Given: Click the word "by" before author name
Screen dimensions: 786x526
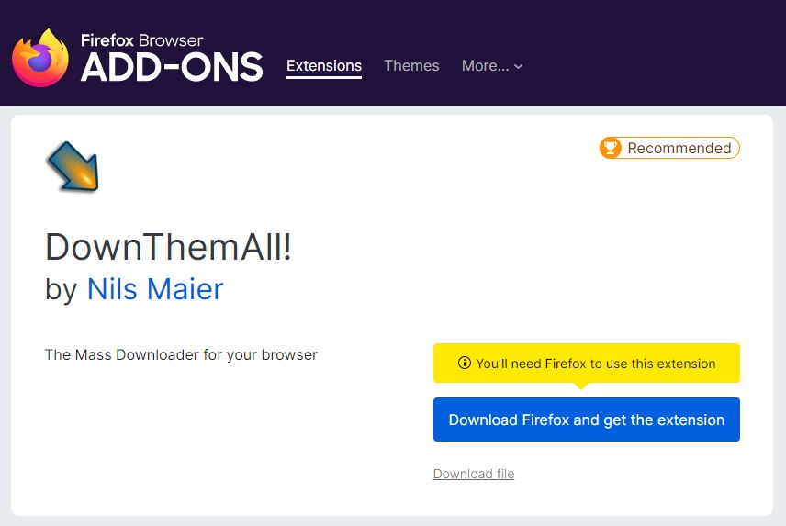Looking at the screenshot, I should click(62, 289).
